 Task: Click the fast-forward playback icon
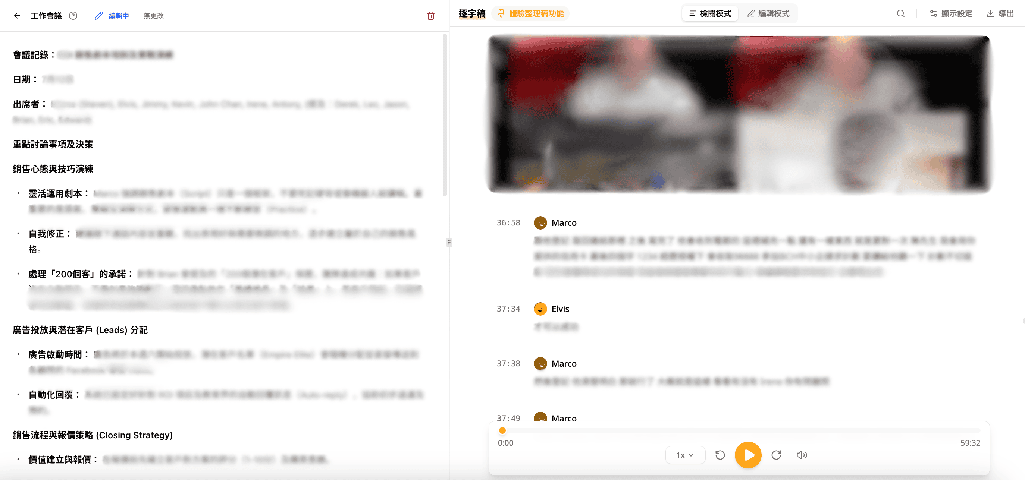tap(776, 455)
